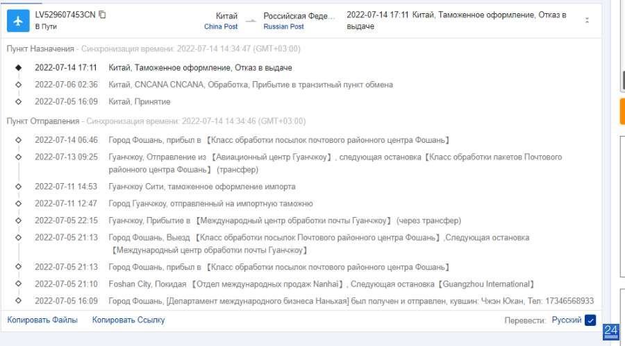Click the event text Китай, Принятие
Screen dimensions: 625x346
(x=140, y=102)
